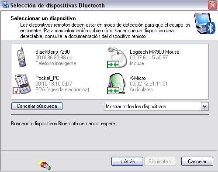Click the Seleccionar un dispositivo heading
This screenshot has height=172, width=218.
pyautogui.click(x=43, y=18)
